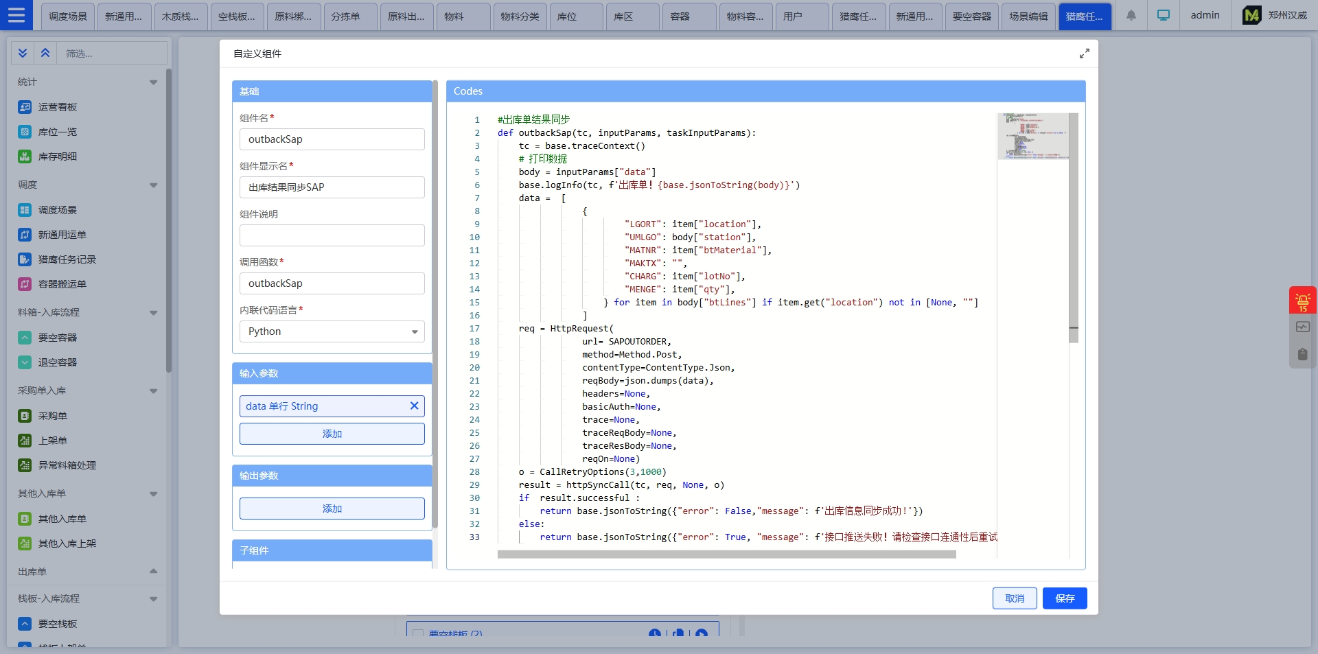
Task: Open the 内联代码语言 Python dropdown
Action: click(332, 331)
